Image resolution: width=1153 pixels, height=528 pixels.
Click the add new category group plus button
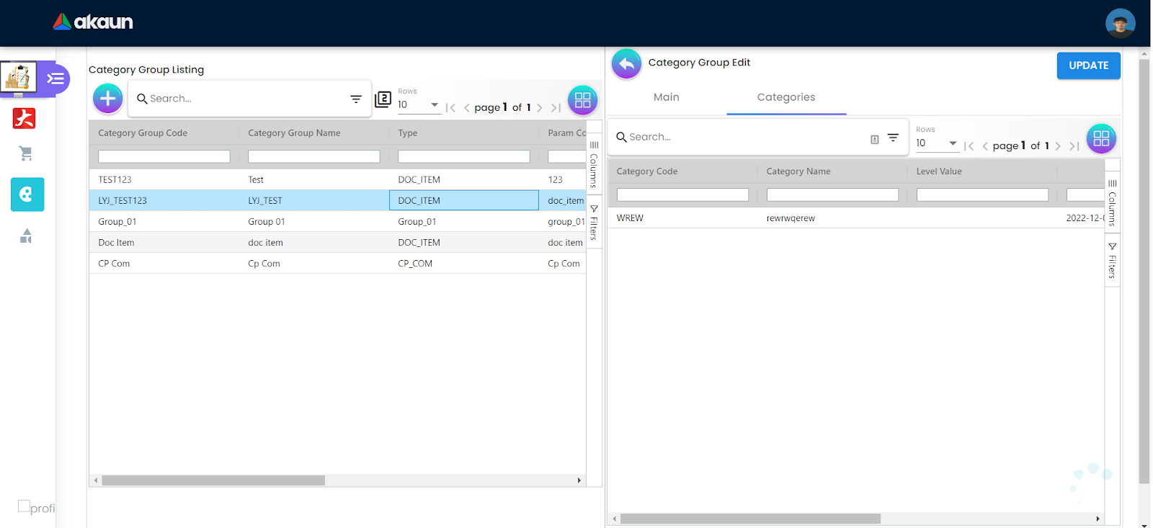pos(108,99)
